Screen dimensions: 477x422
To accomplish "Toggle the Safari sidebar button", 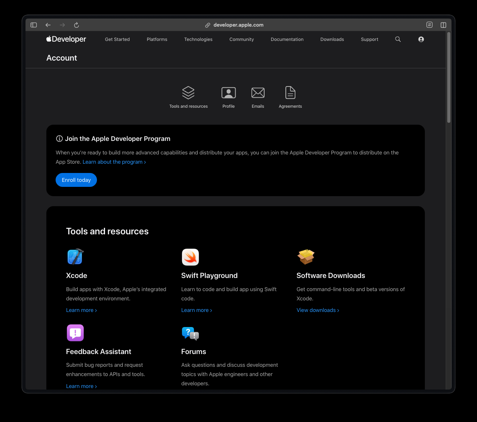I will tap(34, 25).
